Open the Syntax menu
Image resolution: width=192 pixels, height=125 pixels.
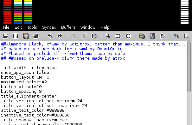pos(49,27)
